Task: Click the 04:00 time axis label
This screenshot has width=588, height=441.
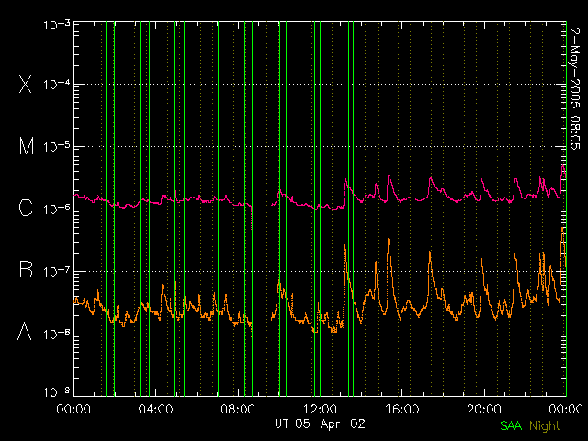Action: pos(155,409)
